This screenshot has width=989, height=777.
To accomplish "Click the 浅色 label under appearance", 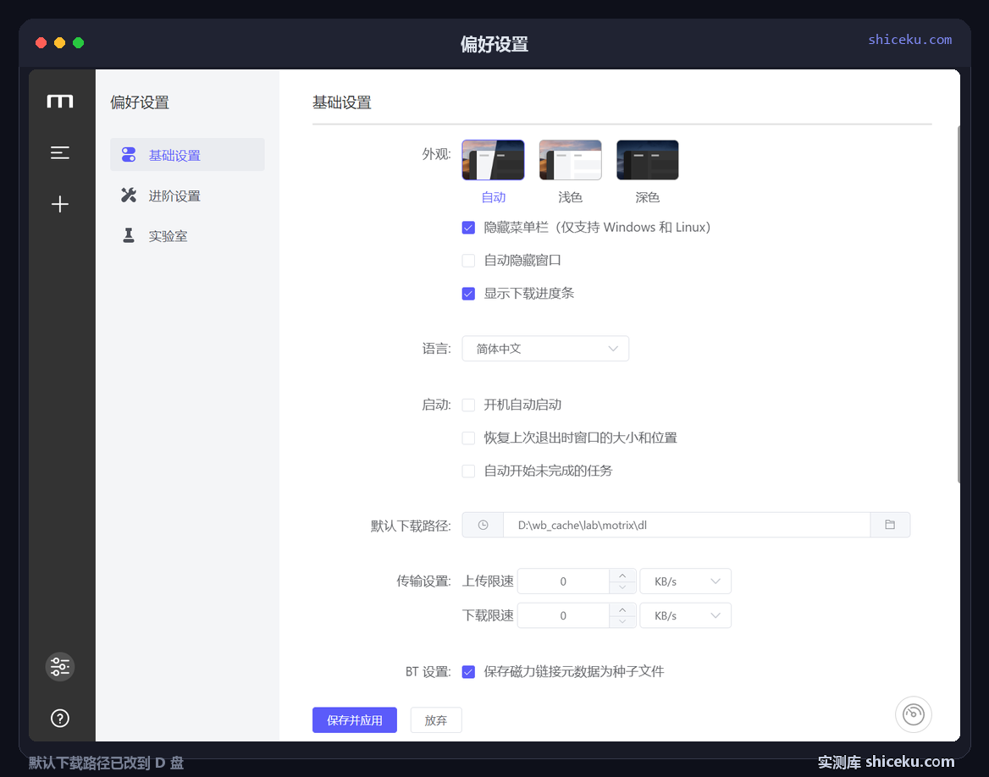I will (x=570, y=197).
